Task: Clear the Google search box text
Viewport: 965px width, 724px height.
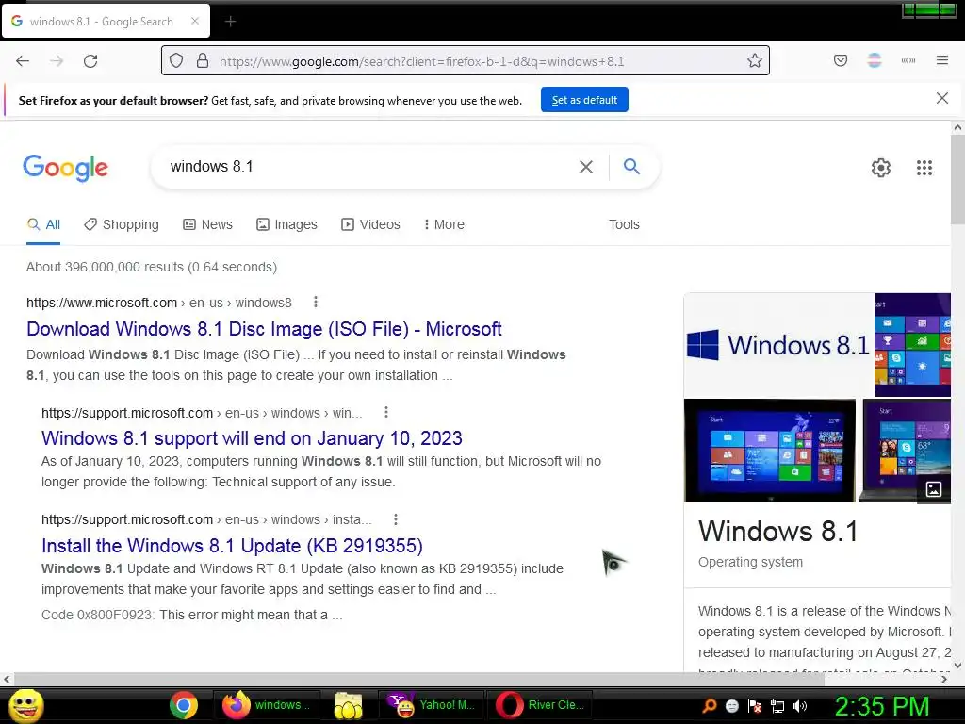Action: click(x=586, y=167)
